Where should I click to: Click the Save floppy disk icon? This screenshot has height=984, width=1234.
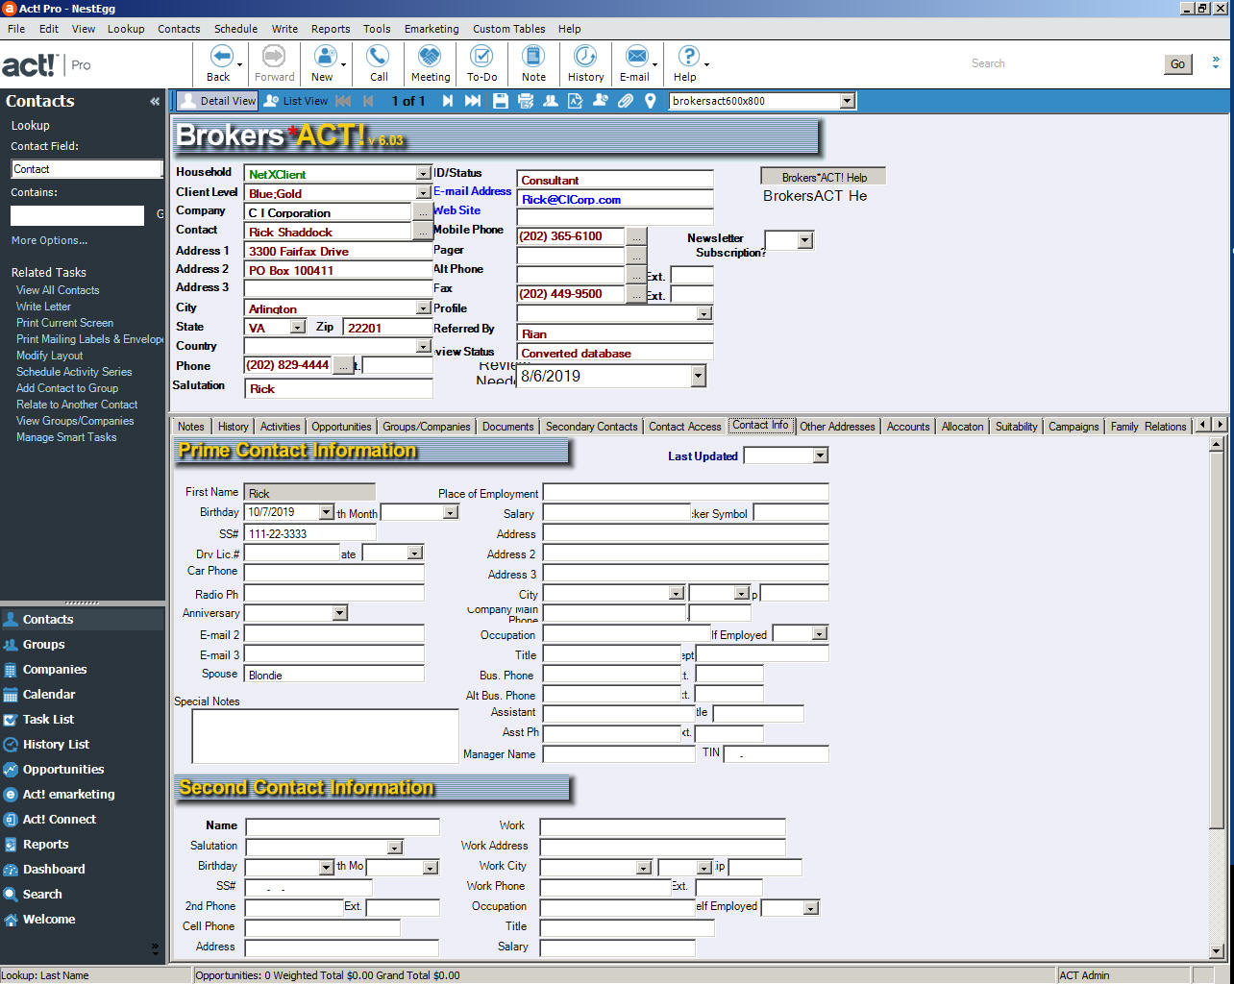click(501, 101)
